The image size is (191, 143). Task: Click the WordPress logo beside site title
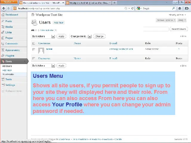tap(33, 15)
